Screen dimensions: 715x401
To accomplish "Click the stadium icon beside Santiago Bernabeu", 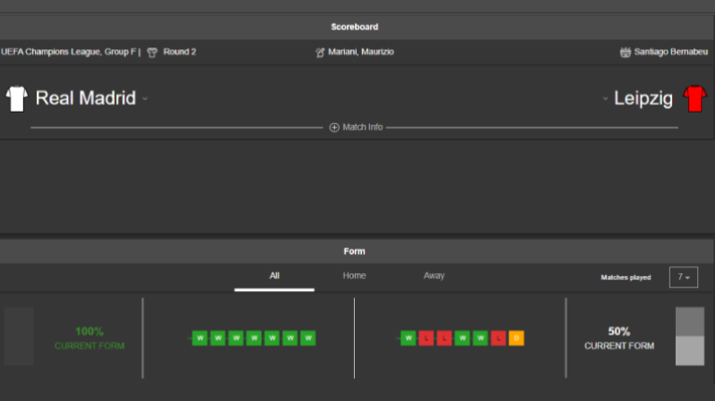I will coord(625,52).
